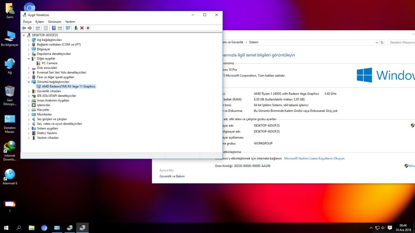Scan for hardware changes via monitor icon
Image resolution: width=415 pixels, height=233 pixels.
(68, 28)
